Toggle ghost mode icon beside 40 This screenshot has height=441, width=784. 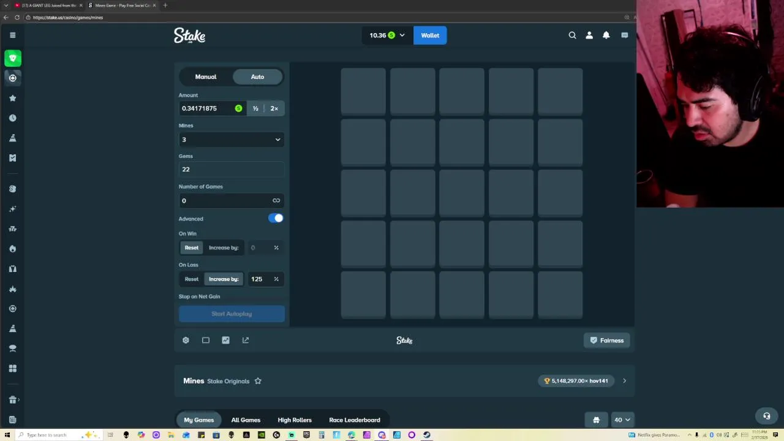596,420
